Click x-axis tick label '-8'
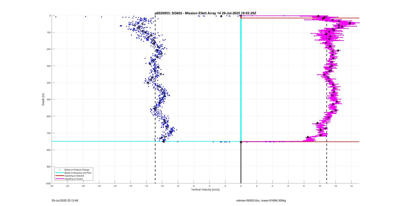This screenshot has width=397, height=206. [x=178, y=186]
